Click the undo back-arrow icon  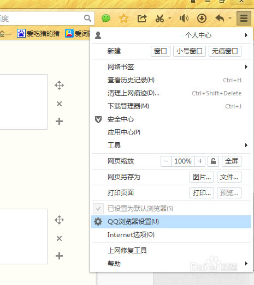point(220,18)
